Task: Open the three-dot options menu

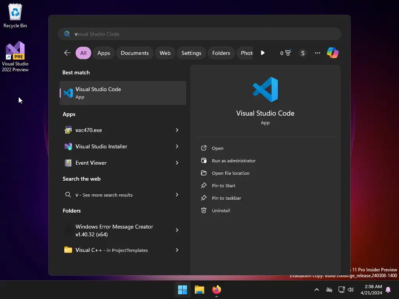Action: coord(317,53)
